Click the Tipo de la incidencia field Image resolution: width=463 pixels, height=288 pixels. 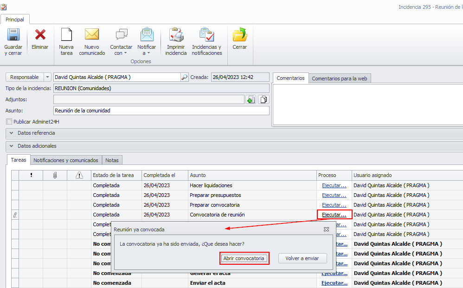click(161, 88)
